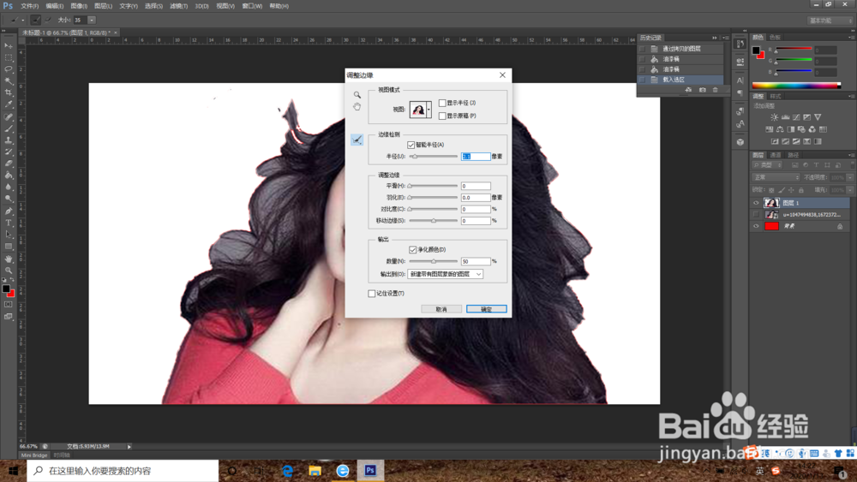Click the 羽化 feather value field
This screenshot has width=857, height=482.
coord(476,198)
